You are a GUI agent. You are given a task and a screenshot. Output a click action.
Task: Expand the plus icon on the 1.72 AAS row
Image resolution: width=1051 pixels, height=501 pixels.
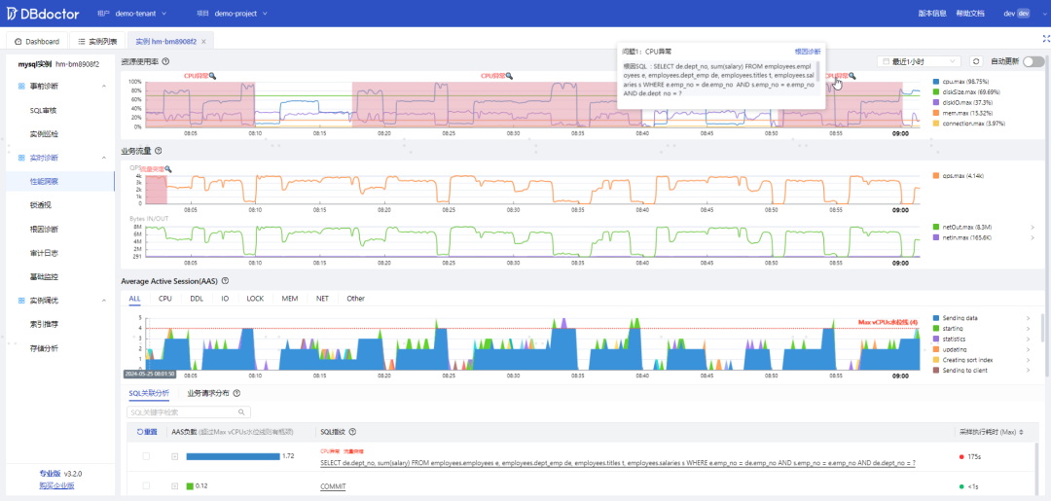175,457
